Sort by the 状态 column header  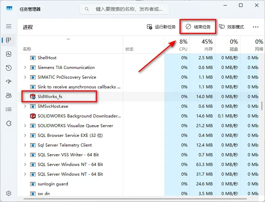point(129,49)
